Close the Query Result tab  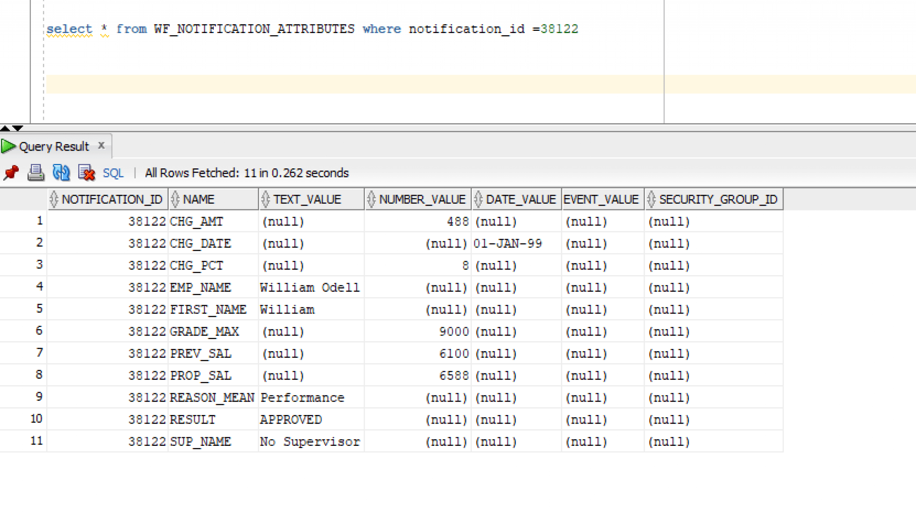(x=102, y=146)
